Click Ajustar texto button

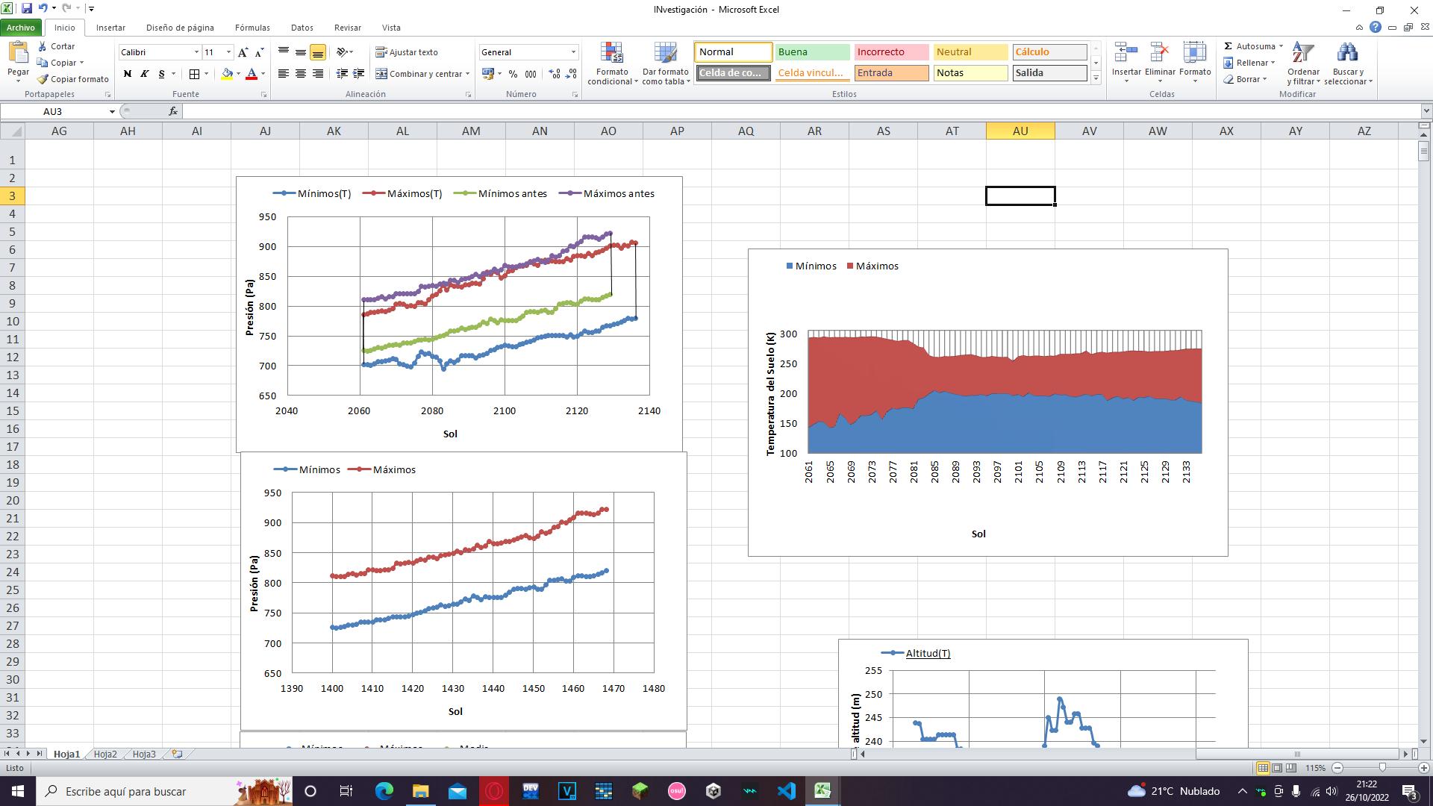tap(407, 52)
